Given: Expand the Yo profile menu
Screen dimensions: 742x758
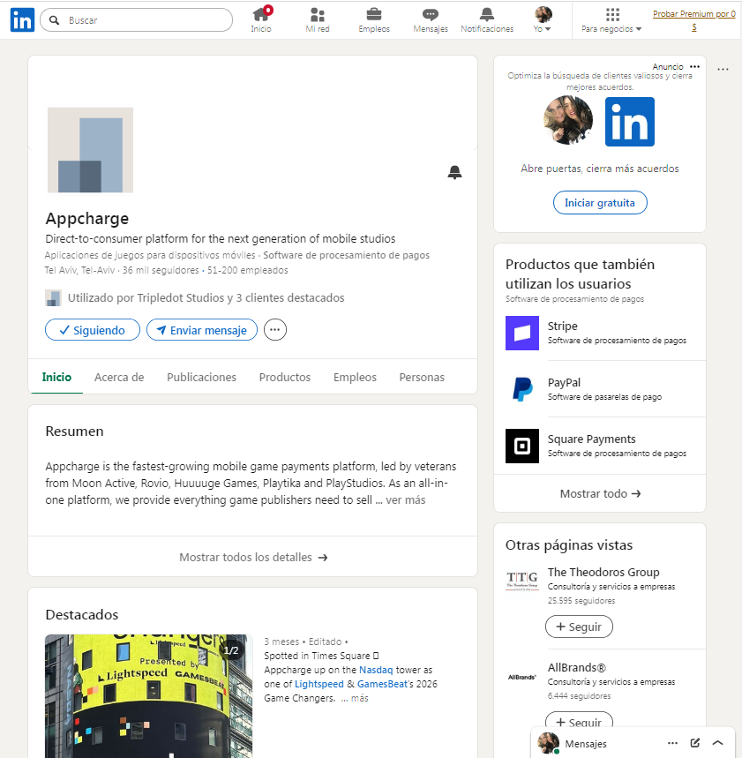Looking at the screenshot, I should click(x=543, y=19).
